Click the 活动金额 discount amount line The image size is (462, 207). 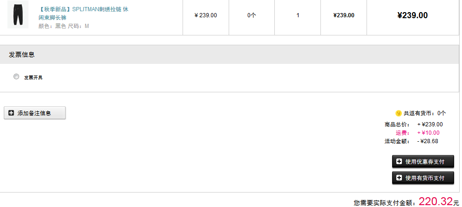pyautogui.click(x=411, y=141)
